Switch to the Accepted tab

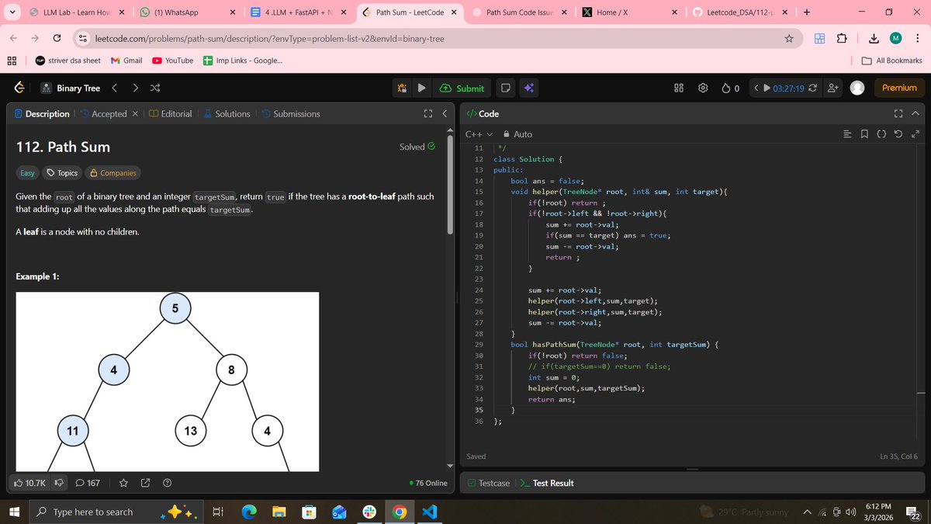(103, 113)
